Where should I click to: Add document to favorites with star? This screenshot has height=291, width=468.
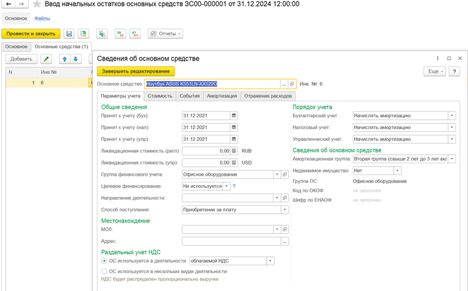[x=37, y=4]
